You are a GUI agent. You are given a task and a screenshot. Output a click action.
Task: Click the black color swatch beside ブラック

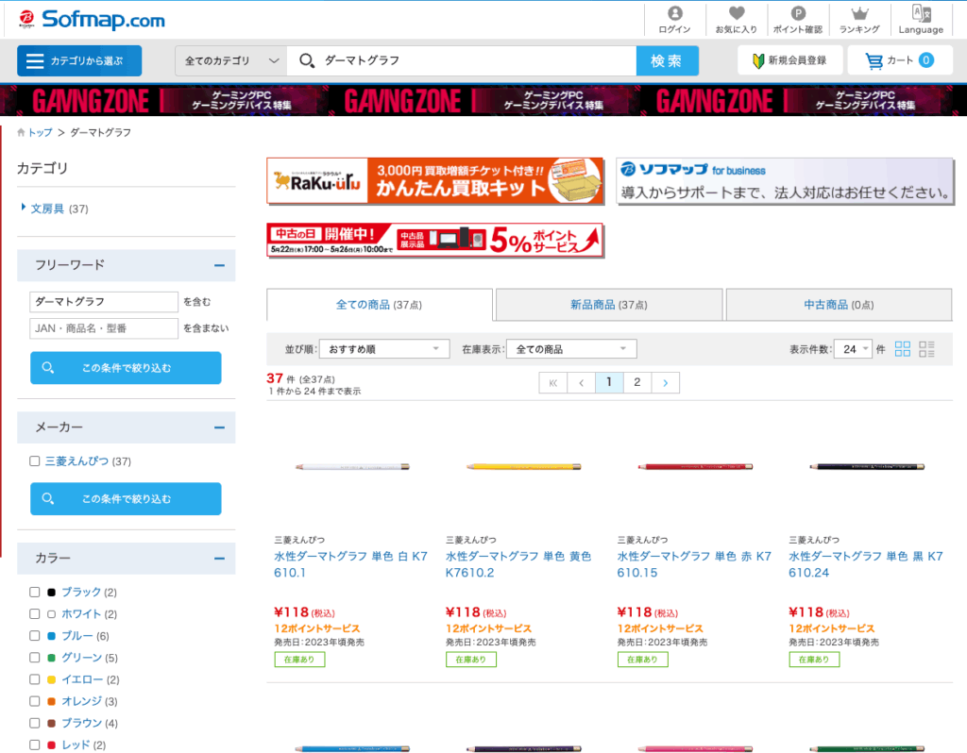52,593
